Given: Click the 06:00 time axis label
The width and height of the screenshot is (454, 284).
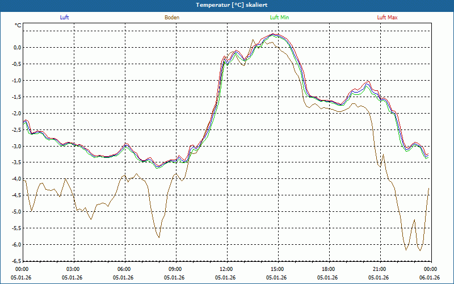Looking at the screenshot, I should click(x=125, y=269).
